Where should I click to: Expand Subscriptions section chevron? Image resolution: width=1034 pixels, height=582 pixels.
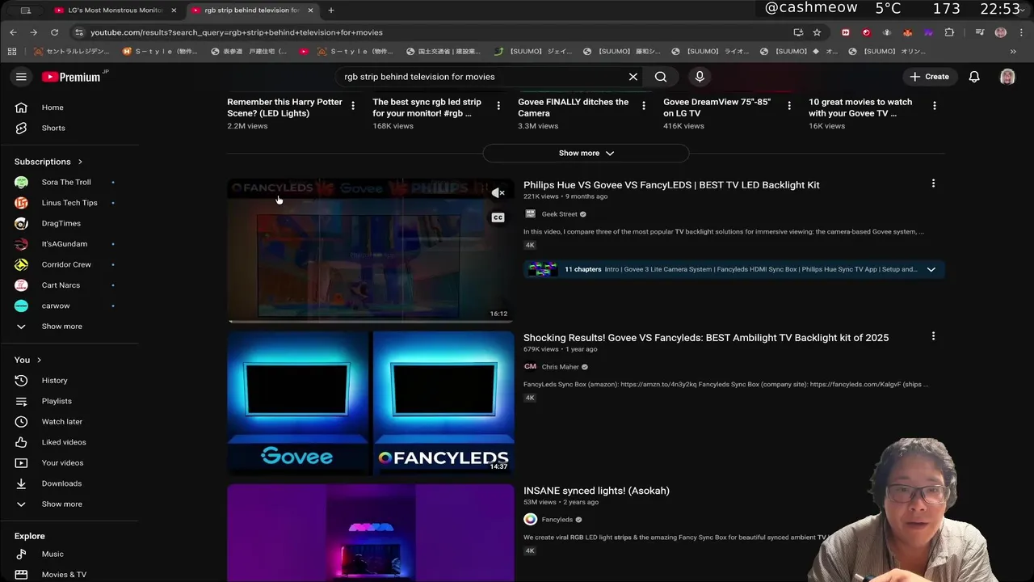coord(80,162)
